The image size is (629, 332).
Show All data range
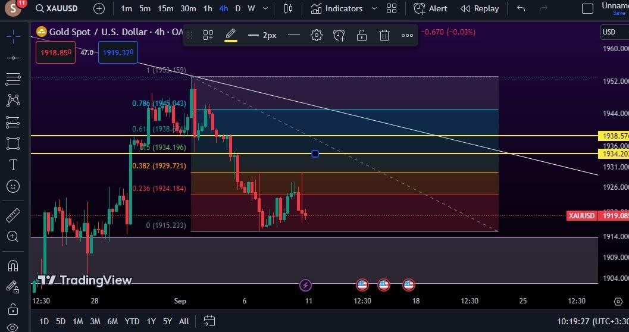[184, 321]
